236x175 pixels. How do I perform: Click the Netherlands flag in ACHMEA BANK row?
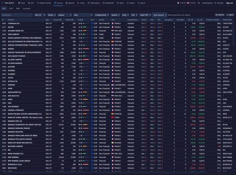point(112,31)
